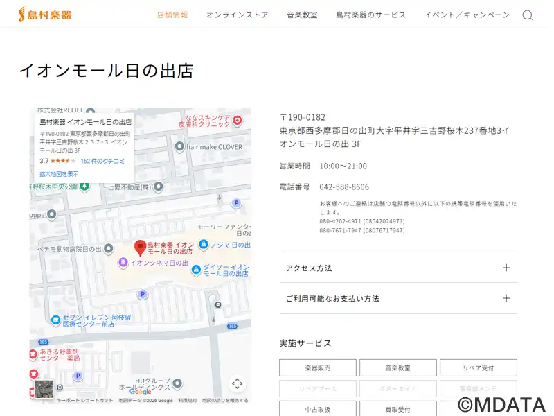
Task: Click the ななスキンケア clinic map marker
Action: 238,121
